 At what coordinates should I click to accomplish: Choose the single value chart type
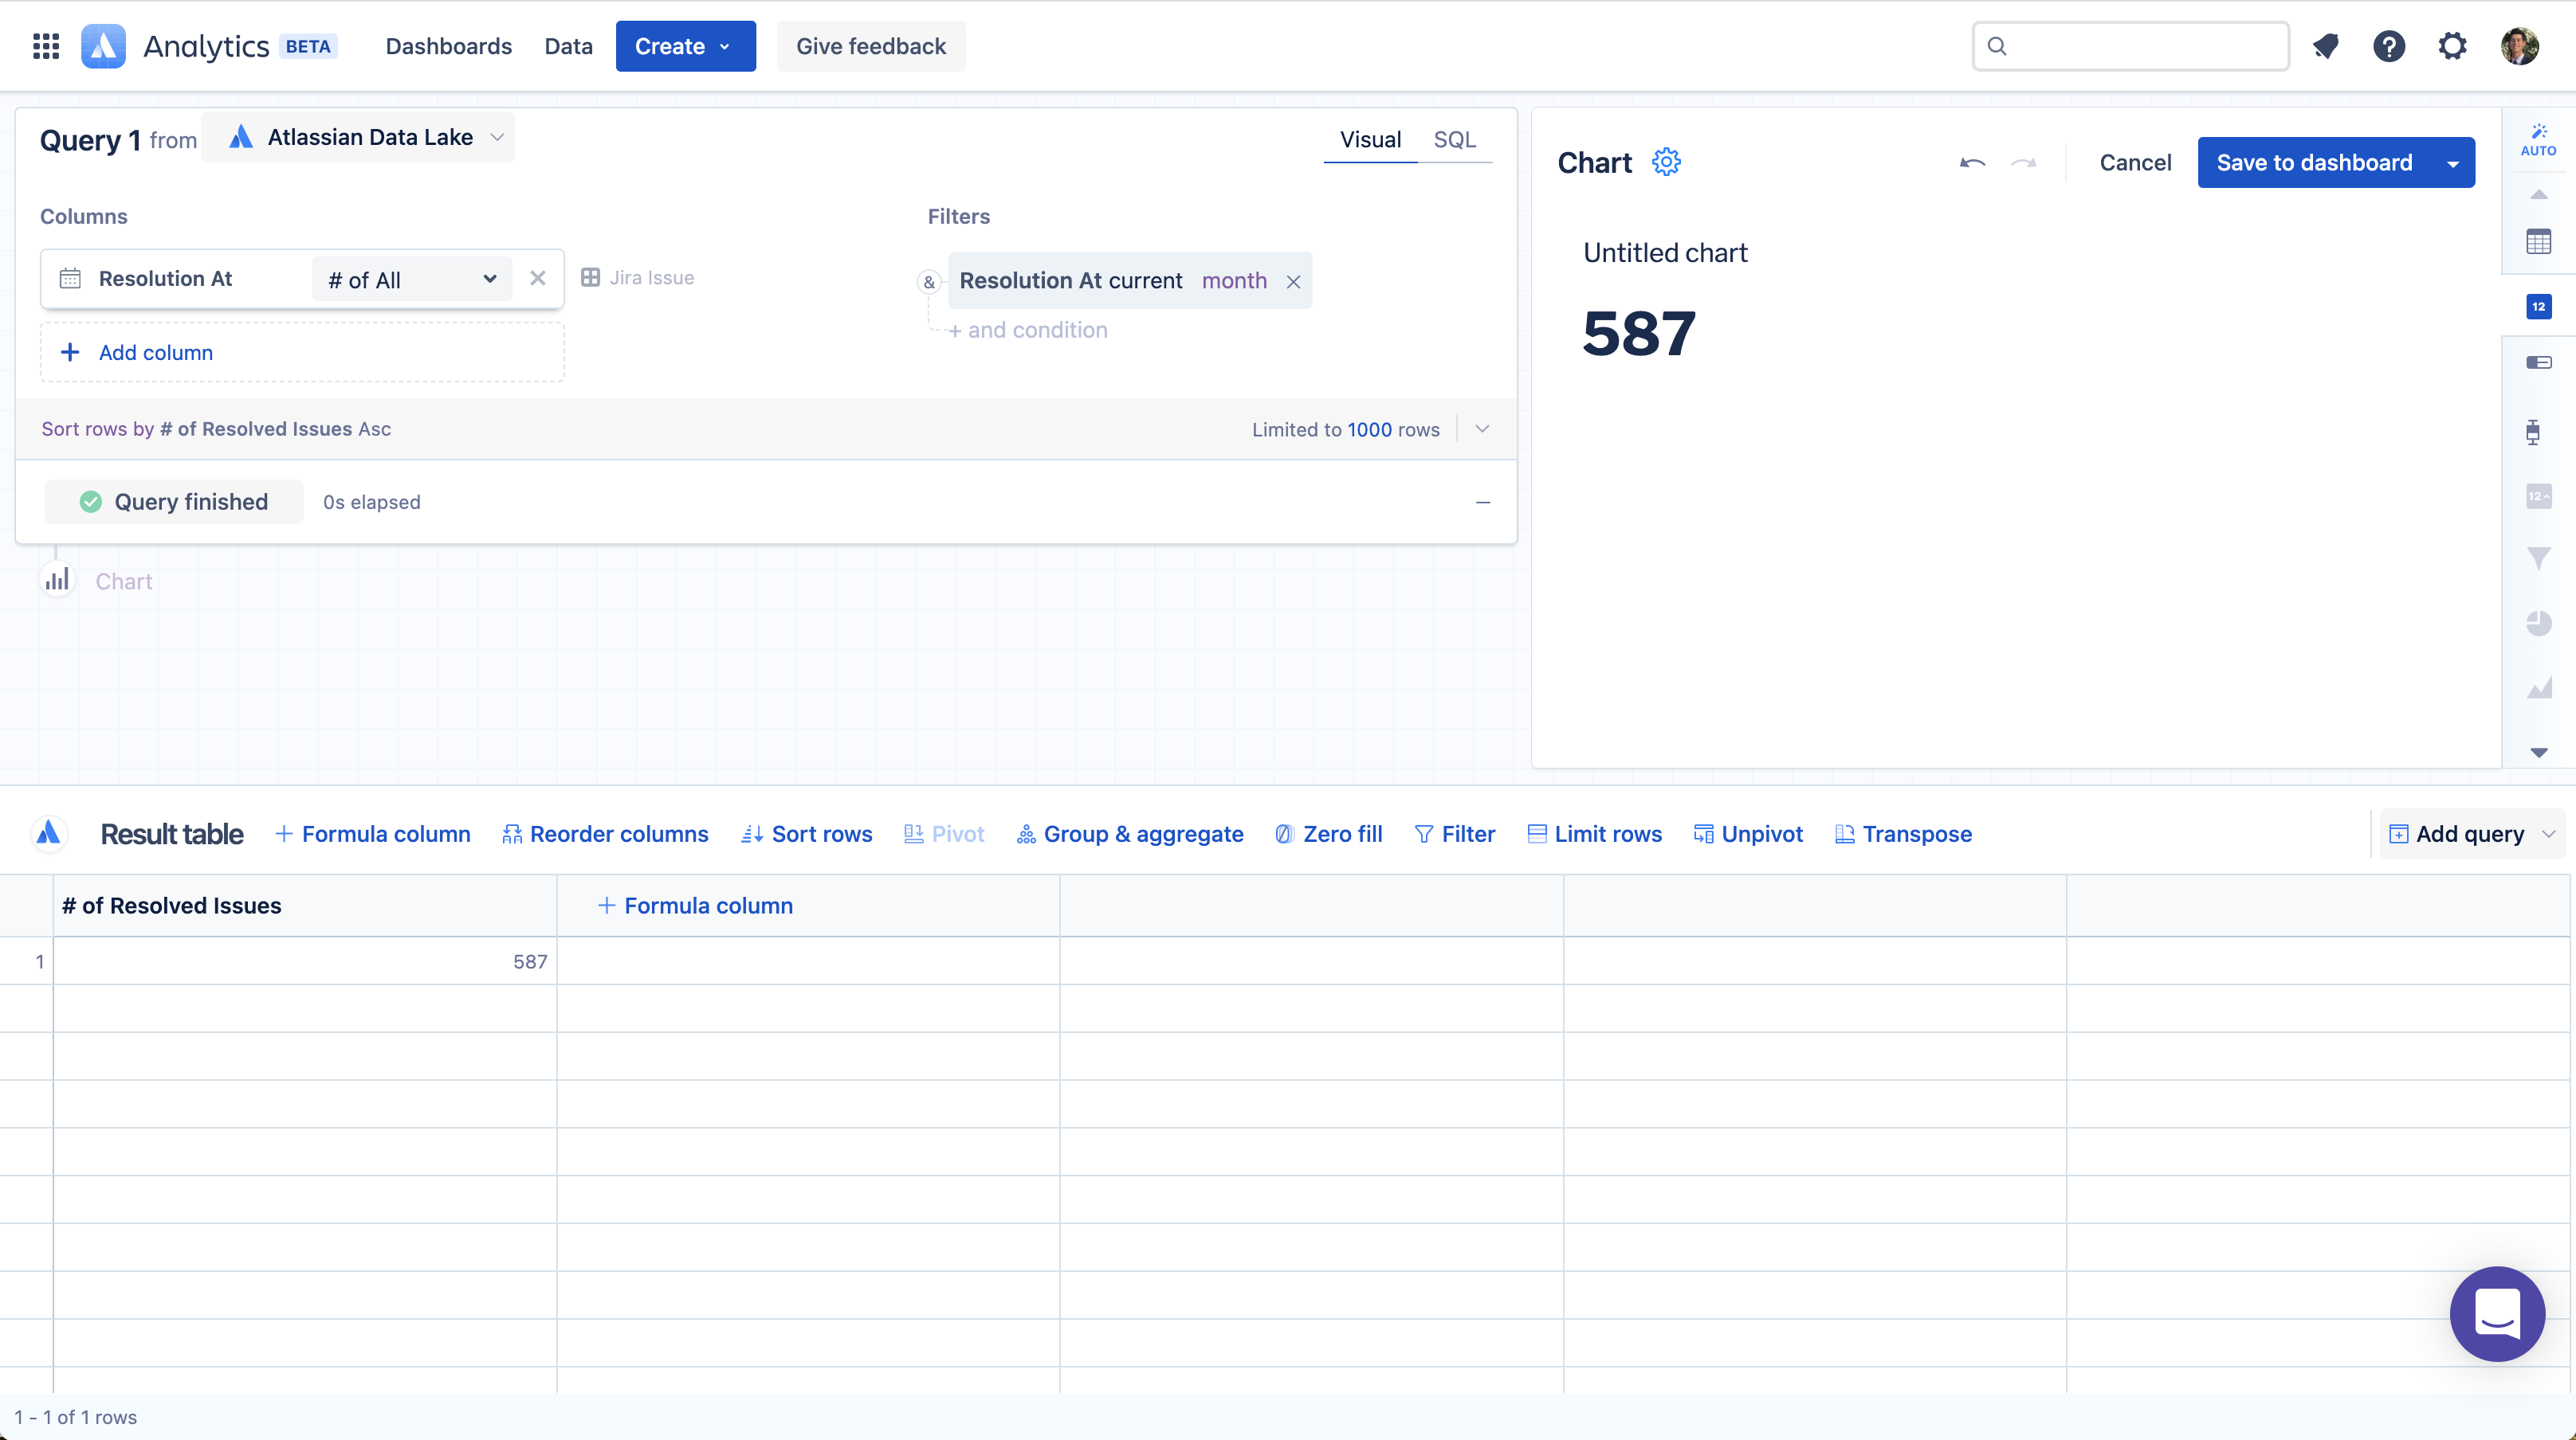click(x=2538, y=307)
